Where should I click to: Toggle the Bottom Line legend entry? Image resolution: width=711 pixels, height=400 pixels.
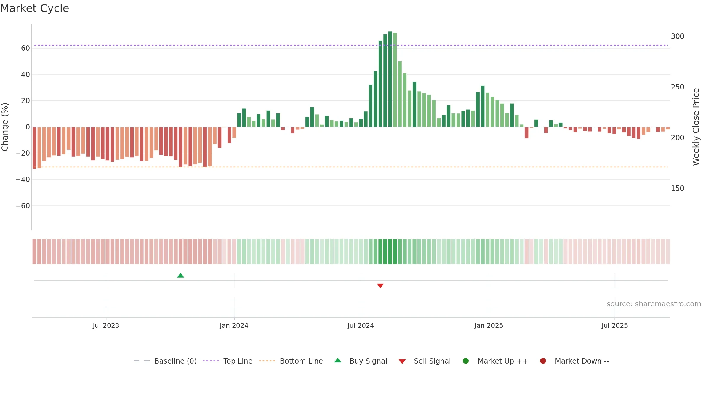point(291,361)
